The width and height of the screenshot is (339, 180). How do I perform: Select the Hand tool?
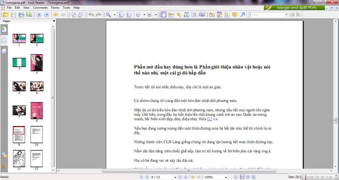[164, 15]
